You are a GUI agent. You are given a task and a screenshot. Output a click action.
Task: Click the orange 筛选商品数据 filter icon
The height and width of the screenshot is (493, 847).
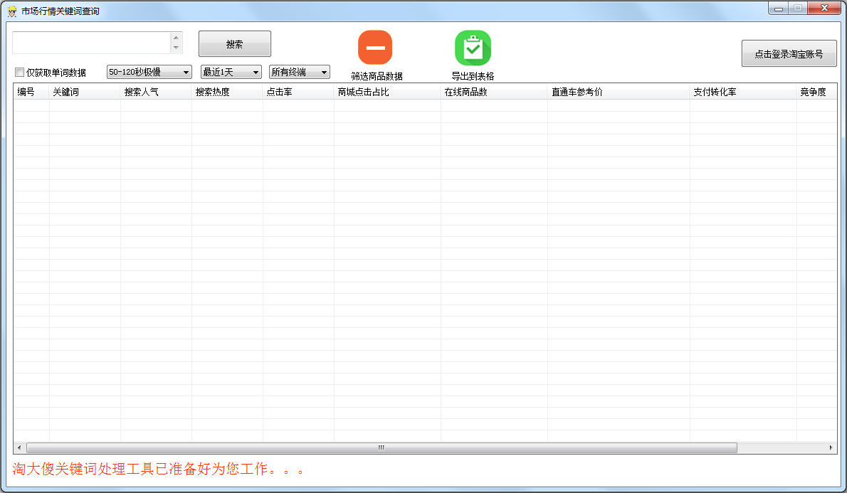pyautogui.click(x=375, y=48)
